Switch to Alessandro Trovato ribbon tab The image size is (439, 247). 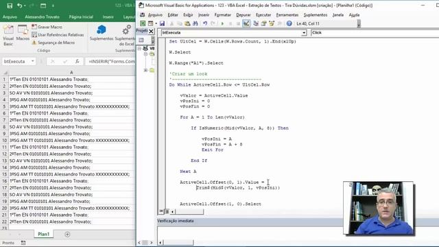pyautogui.click(x=42, y=17)
